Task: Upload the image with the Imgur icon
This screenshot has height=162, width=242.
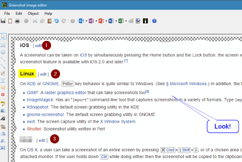Action: tap(145, 21)
